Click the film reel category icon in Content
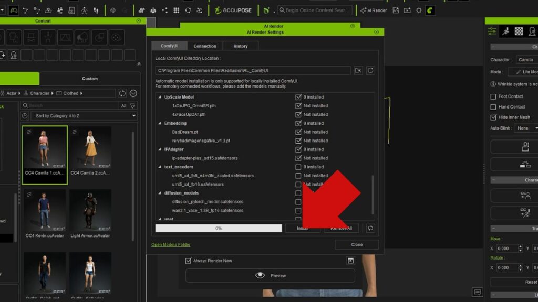Screen dimensions: 538x302 (x=117, y=37)
